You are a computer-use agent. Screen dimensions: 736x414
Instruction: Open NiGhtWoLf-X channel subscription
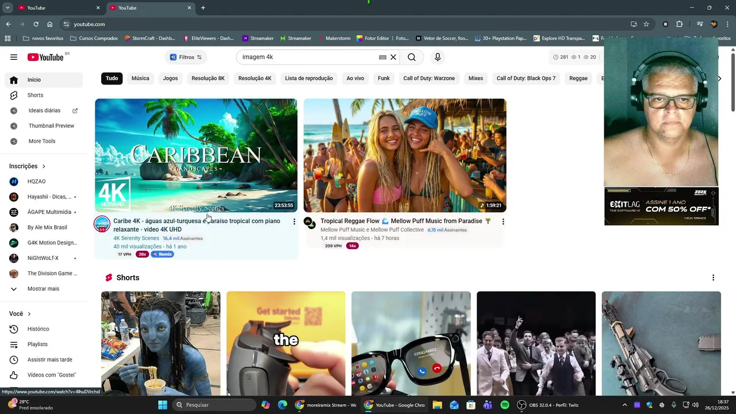(x=44, y=258)
